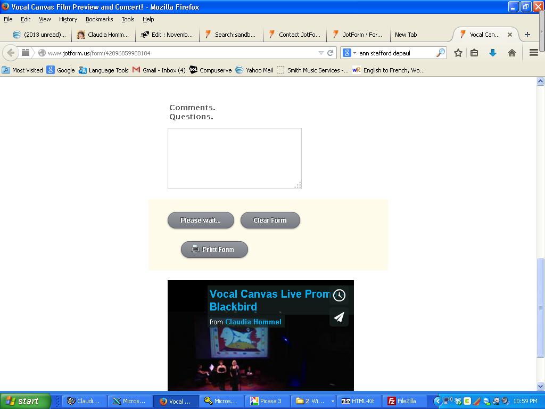Open the address bar history dropdown
545x409 pixels.
tap(320, 53)
